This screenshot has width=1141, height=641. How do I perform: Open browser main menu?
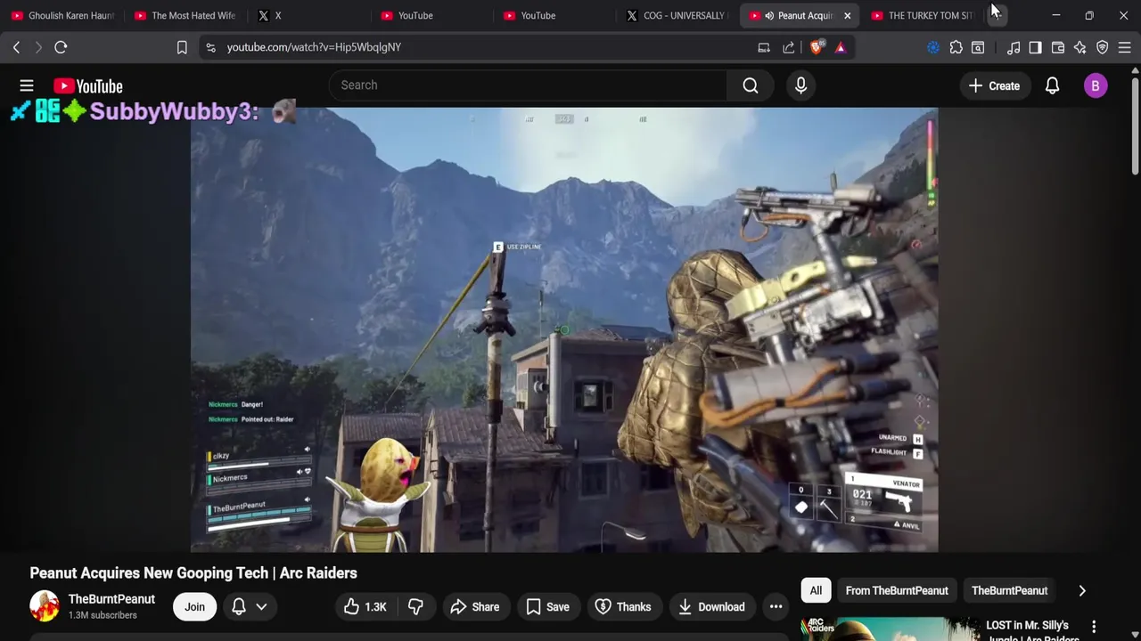click(x=1125, y=47)
